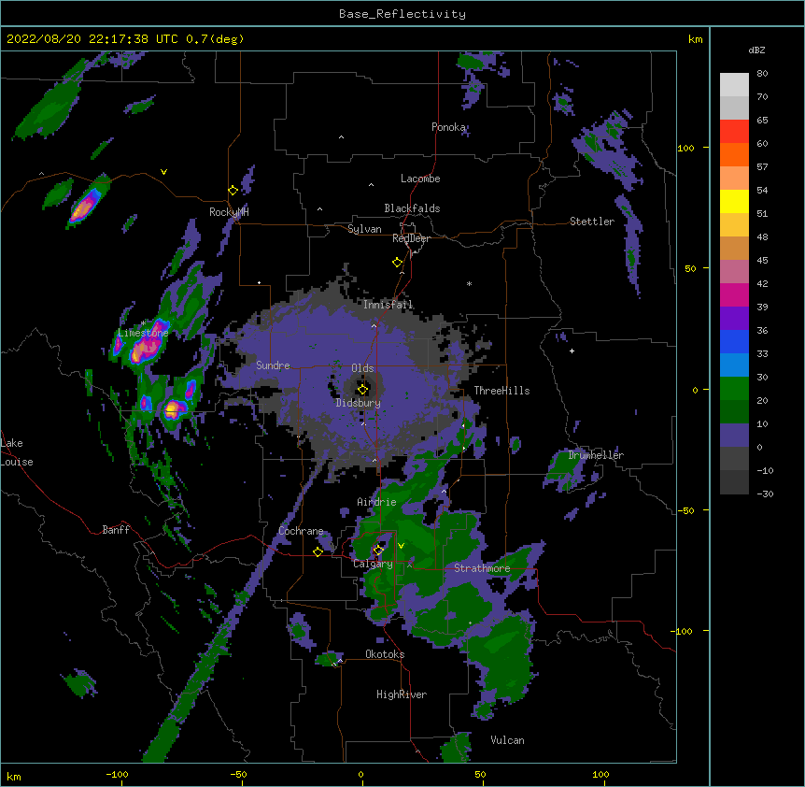This screenshot has width=805, height=787.
Task: Click the RedDeer city label
Action: click(x=411, y=238)
